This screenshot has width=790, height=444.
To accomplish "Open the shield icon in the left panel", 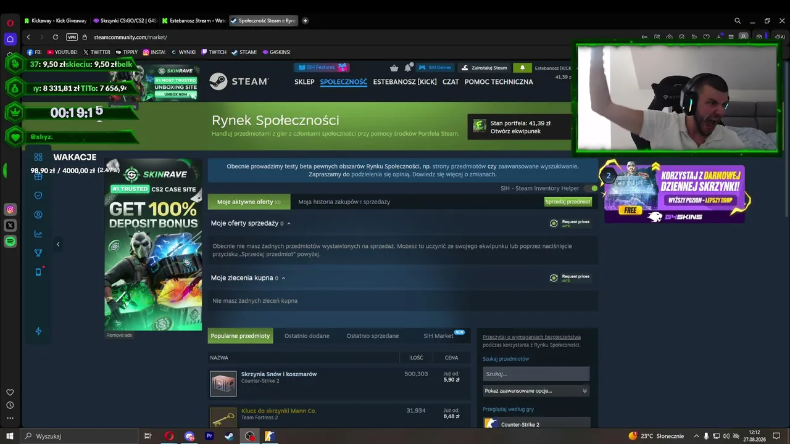I will point(38,195).
